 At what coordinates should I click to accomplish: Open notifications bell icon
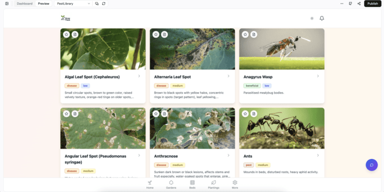(x=322, y=18)
